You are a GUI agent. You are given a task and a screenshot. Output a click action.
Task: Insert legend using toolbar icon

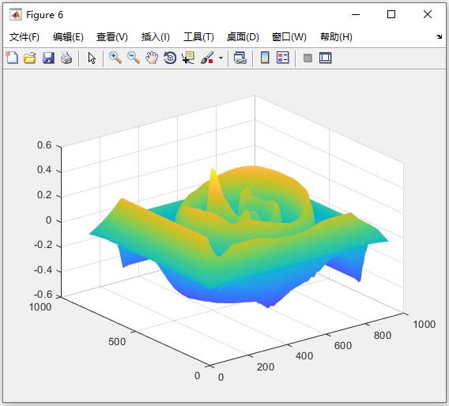[x=283, y=58]
